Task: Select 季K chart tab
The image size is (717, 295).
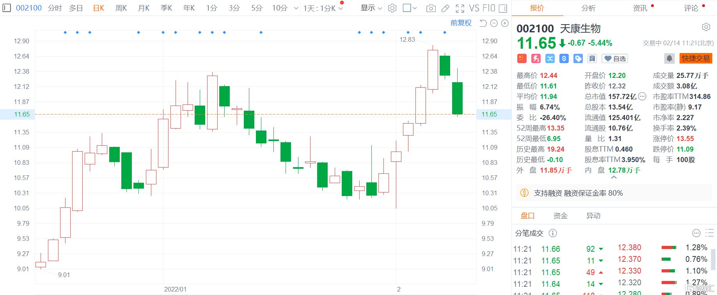Action: point(167,8)
